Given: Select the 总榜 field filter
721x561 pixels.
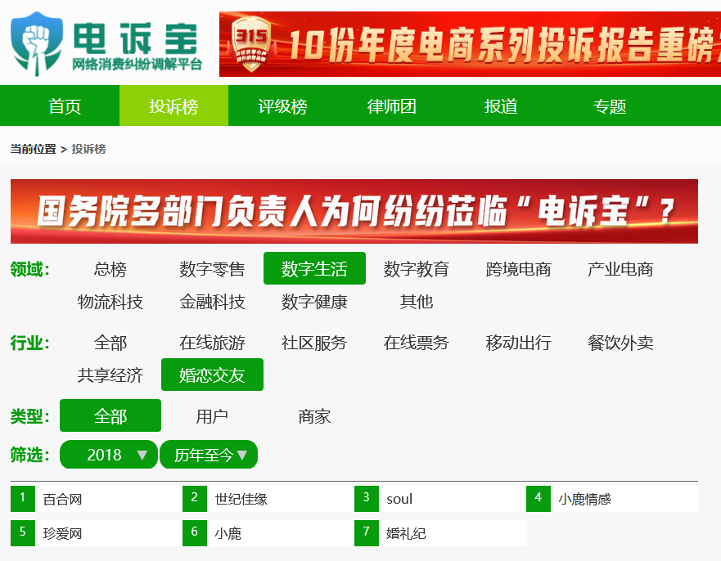Looking at the screenshot, I should (x=110, y=269).
